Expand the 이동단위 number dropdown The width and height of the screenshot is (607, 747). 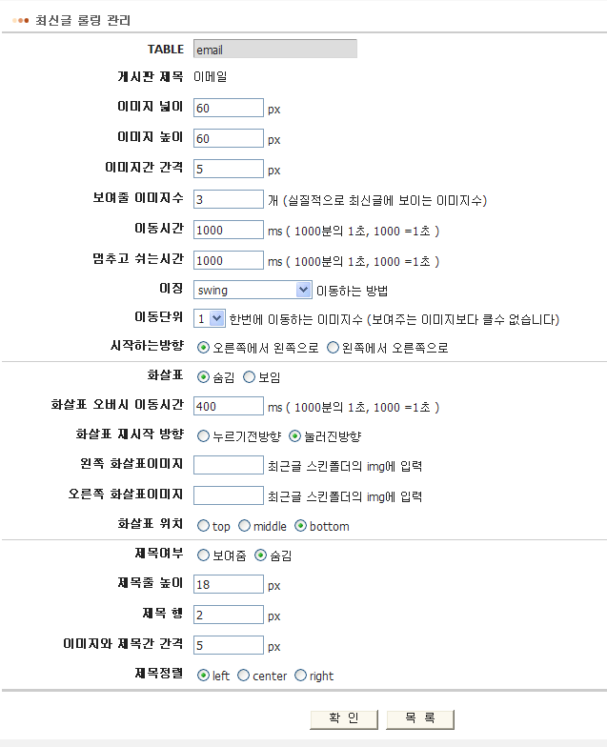209,318
